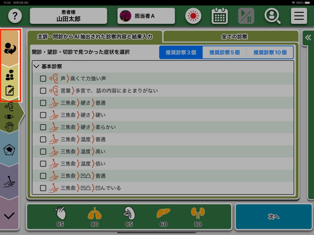Tap the help question mark icon
The height and width of the screenshot is (235, 314).
pyautogui.click(x=15, y=16)
